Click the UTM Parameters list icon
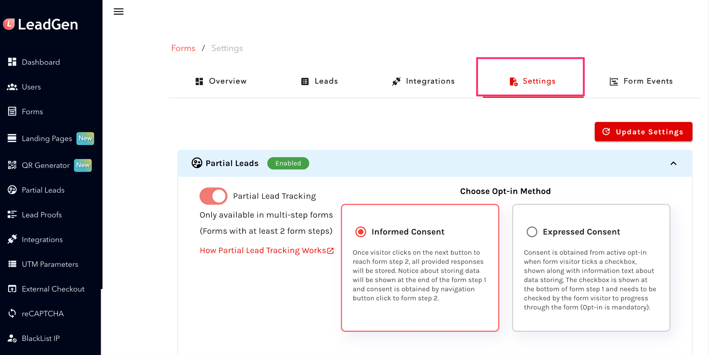Viewport: 709px width, 355px height. (x=12, y=264)
